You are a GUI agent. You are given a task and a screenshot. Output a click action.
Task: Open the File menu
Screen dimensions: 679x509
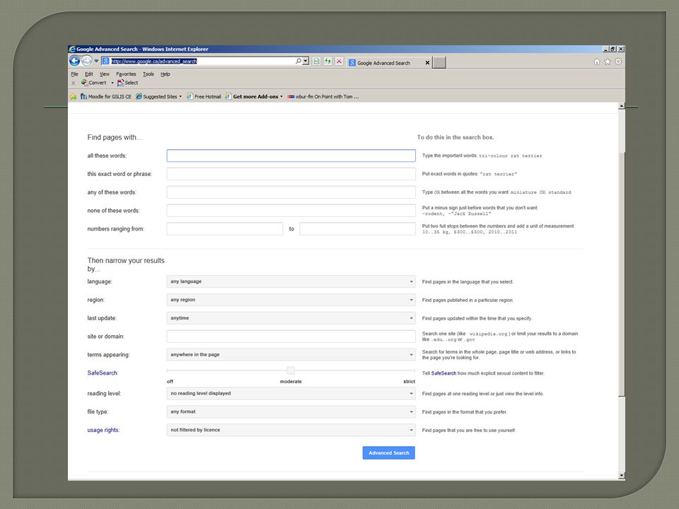pos(74,74)
